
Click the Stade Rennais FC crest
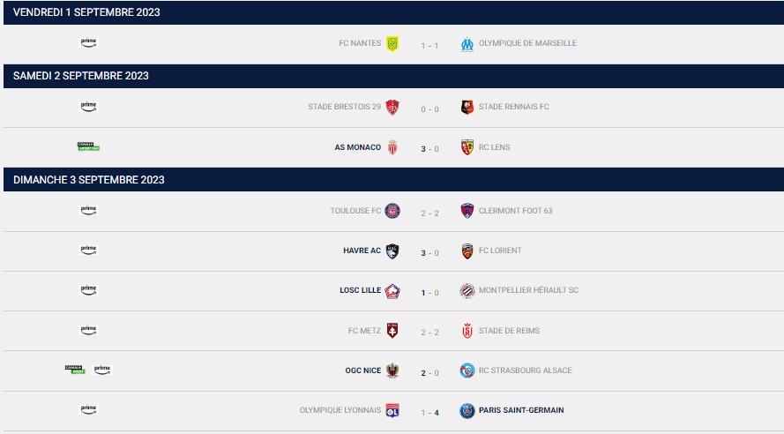click(x=467, y=107)
